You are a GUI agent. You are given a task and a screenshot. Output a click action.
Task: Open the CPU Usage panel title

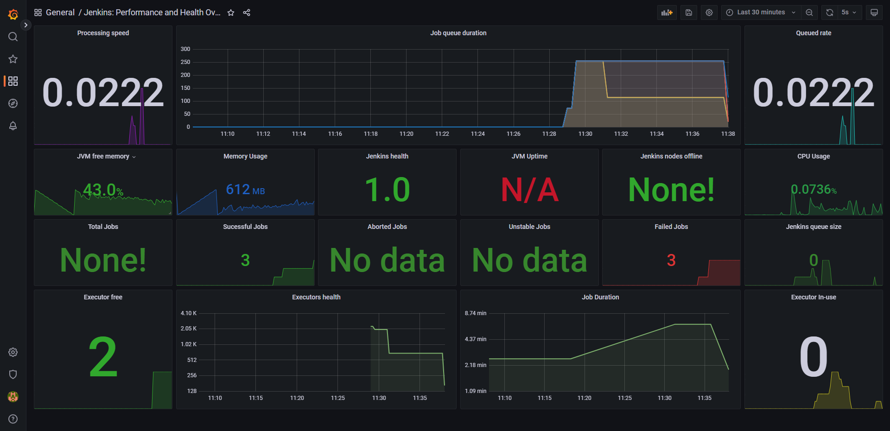[814, 156]
